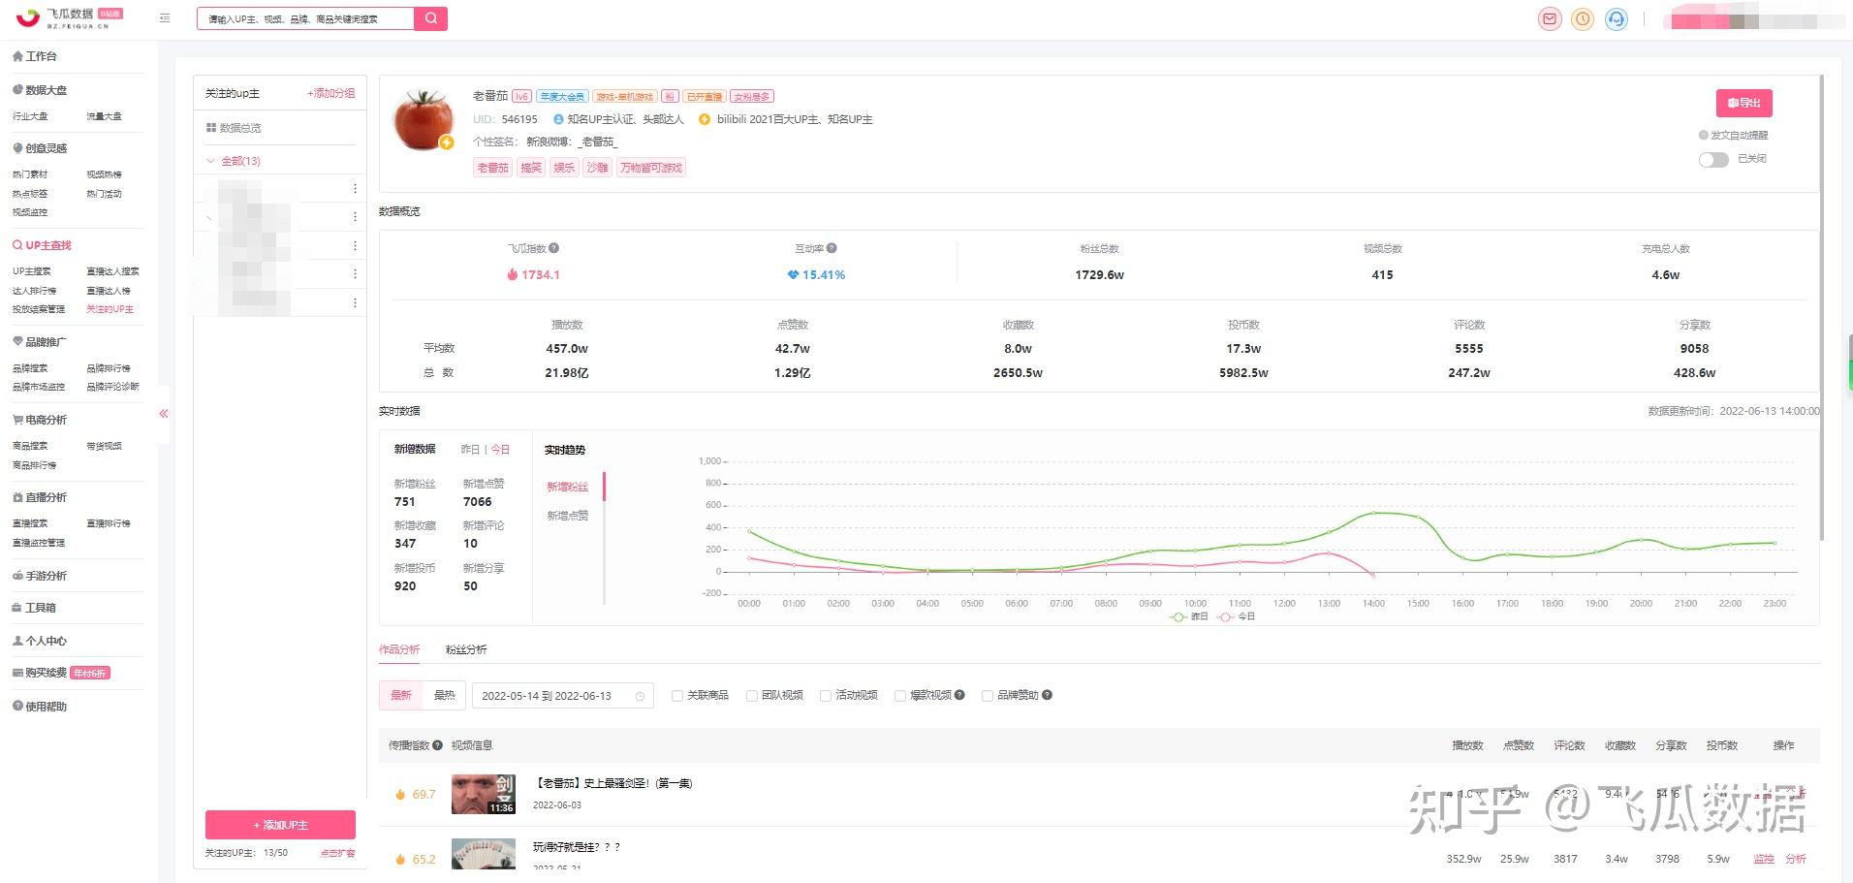Switch new-data view to 昨日

(470, 450)
